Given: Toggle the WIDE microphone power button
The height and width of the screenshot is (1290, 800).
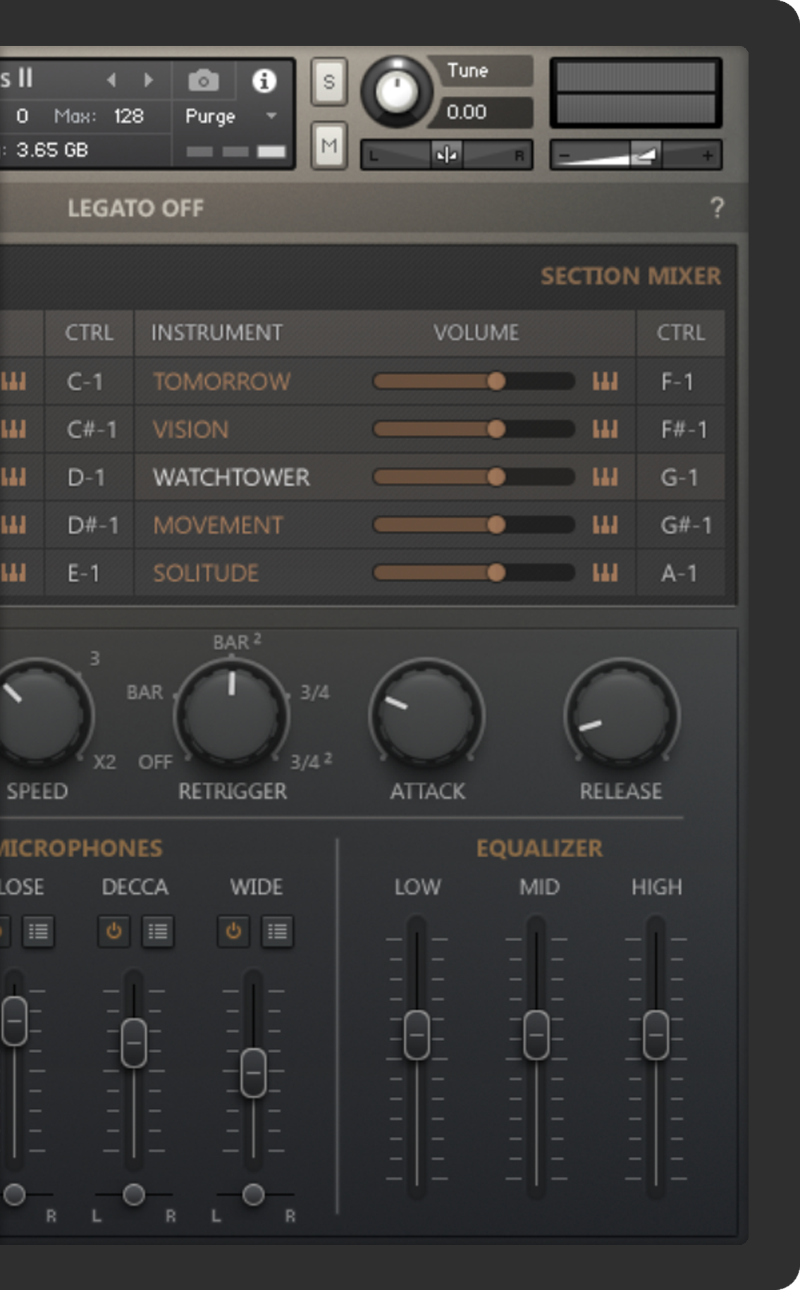Looking at the screenshot, I should pyautogui.click(x=233, y=932).
